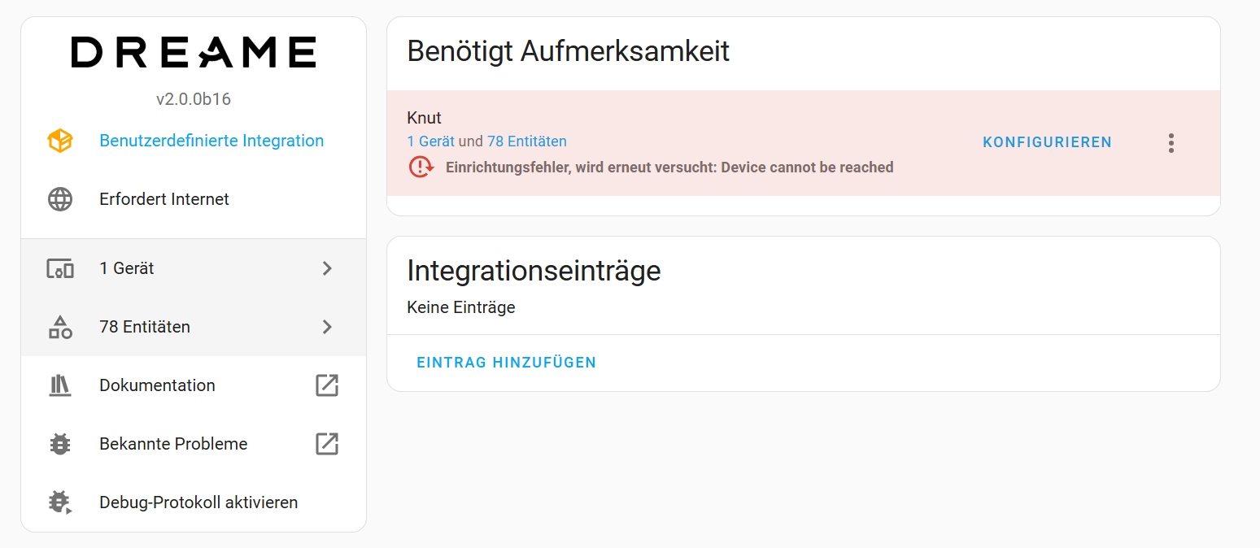The height and width of the screenshot is (548, 1260).
Task: Click the DREAME logo
Action: (194, 52)
